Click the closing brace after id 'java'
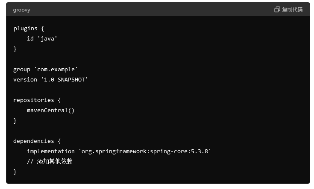The width and height of the screenshot is (314, 189). pyautogui.click(x=15, y=49)
